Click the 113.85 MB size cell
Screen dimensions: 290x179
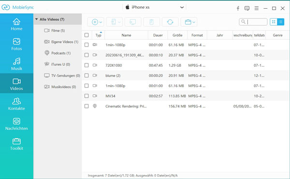[177, 96]
